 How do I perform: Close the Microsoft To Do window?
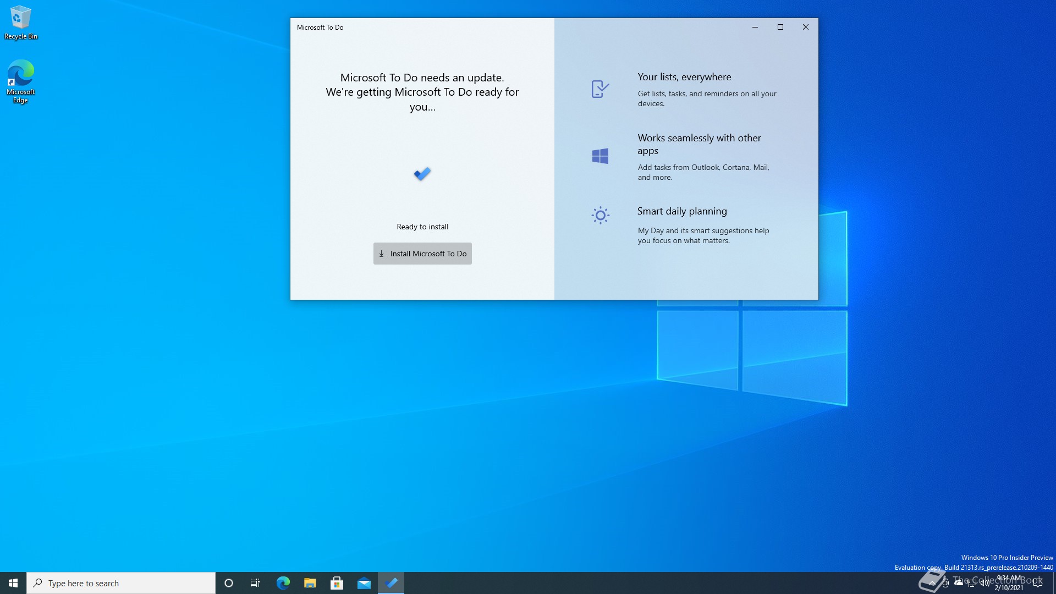[806, 27]
